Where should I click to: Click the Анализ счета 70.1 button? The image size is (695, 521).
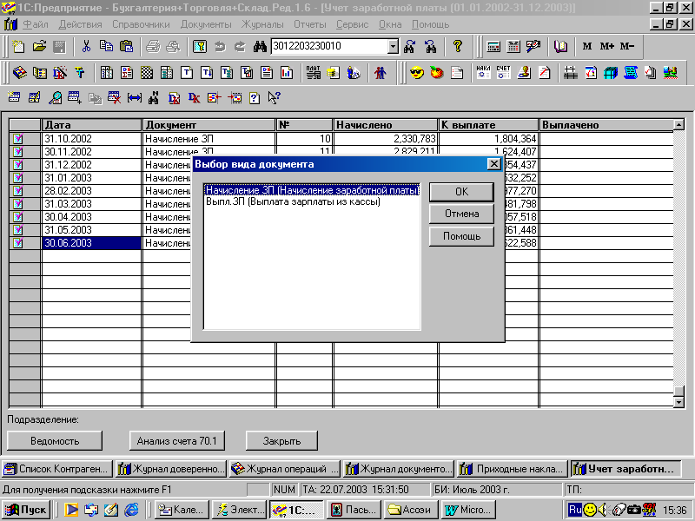tap(177, 441)
